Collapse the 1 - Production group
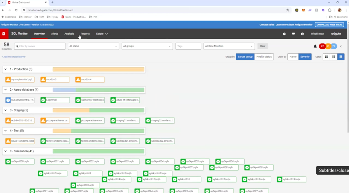This screenshot has width=349, height=193. 5,69
